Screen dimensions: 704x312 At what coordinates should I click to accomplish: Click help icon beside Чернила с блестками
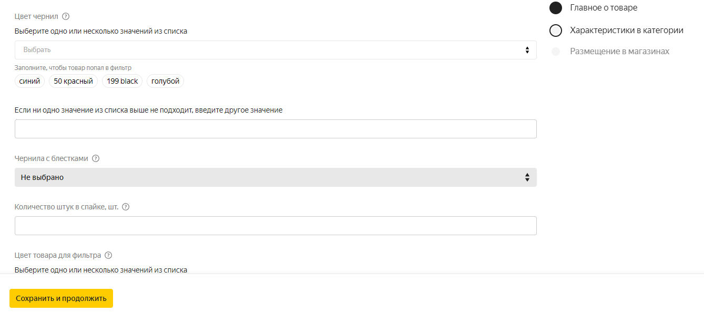(x=96, y=158)
